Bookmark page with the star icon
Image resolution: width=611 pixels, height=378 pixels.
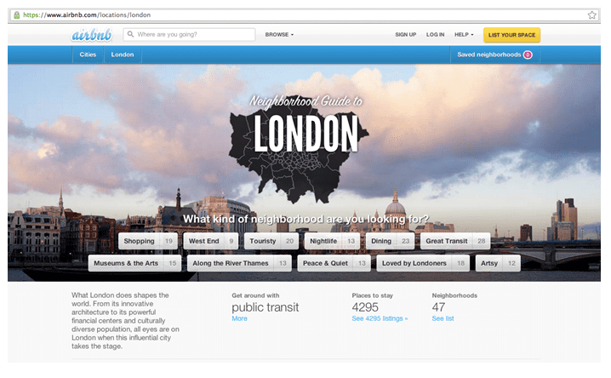click(591, 14)
